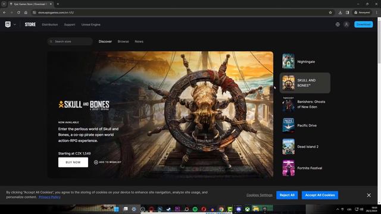
Task: Click the Skull and Bones cover thumbnail
Action: (288, 83)
